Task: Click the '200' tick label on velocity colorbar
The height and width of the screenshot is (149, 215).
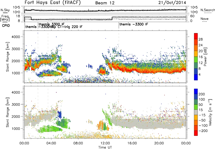Action: click(202, 94)
